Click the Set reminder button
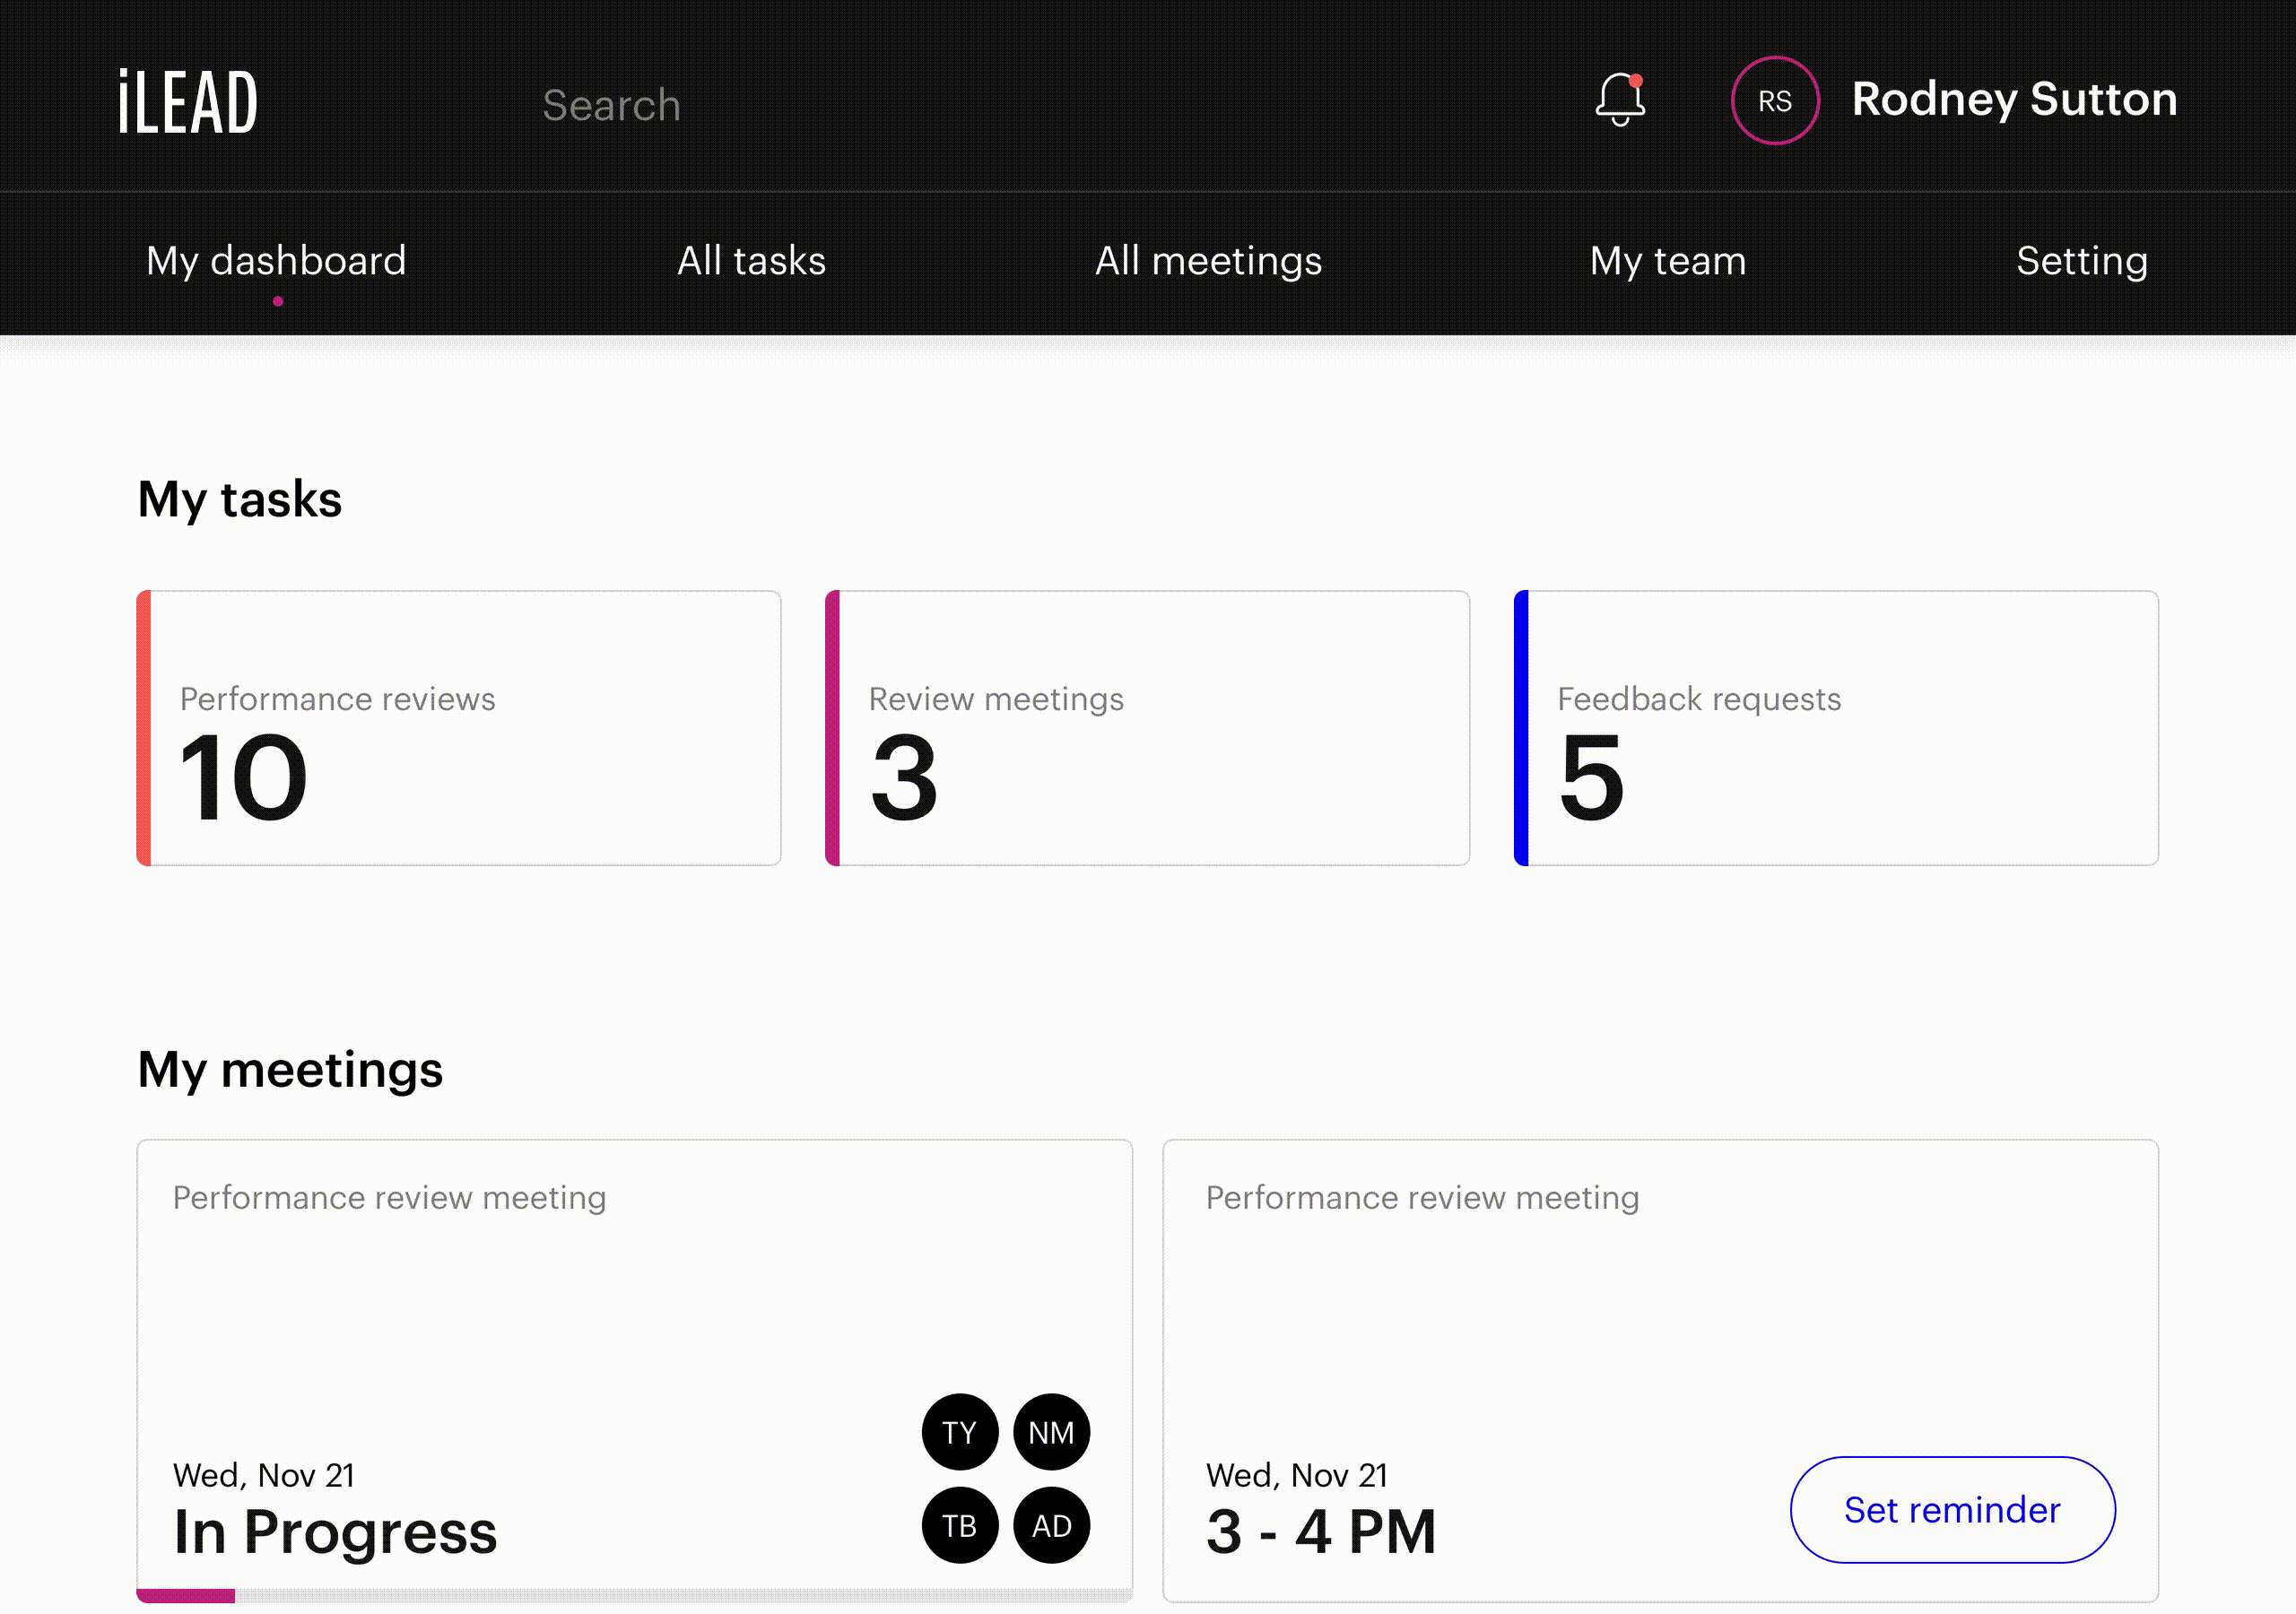The width and height of the screenshot is (2296, 1614). [x=1951, y=1509]
